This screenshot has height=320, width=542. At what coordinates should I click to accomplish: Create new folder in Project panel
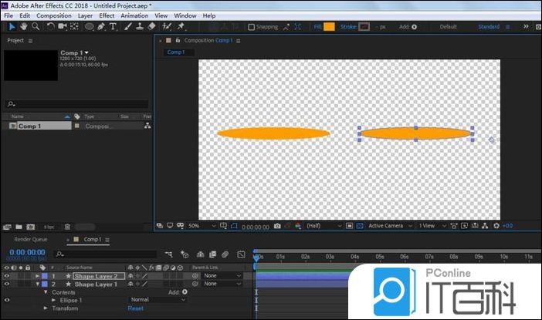[x=19, y=227]
